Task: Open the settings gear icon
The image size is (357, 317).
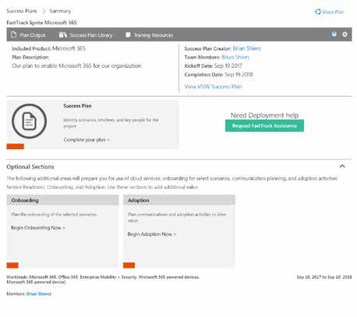Action: click(x=345, y=34)
